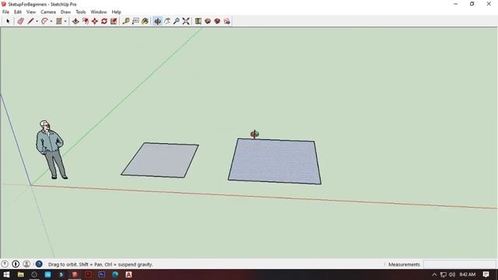Select the Arc tool
This screenshot has width=498, height=280.
[x=44, y=21]
